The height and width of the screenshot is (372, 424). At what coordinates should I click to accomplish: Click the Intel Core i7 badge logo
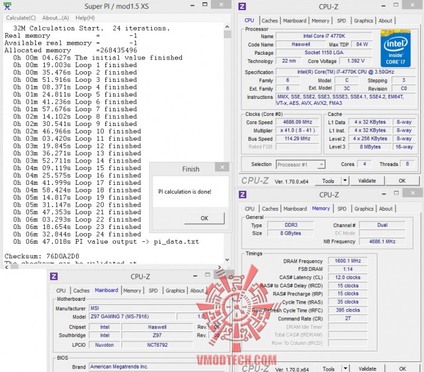[x=395, y=49]
